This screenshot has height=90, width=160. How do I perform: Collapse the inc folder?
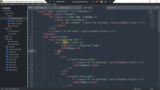tap(6, 16)
